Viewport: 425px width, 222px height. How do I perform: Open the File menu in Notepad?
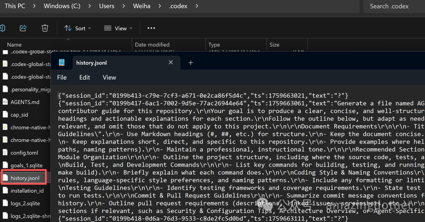(62, 78)
